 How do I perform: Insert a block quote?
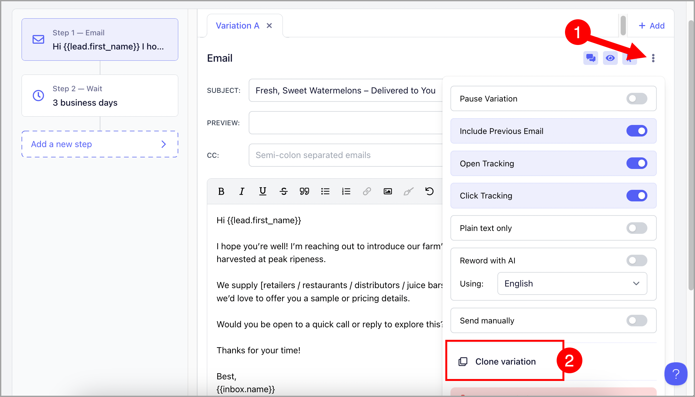pos(304,191)
